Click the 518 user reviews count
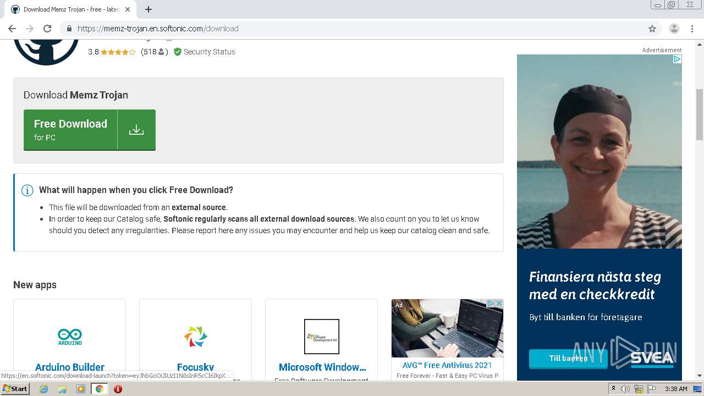 (154, 52)
